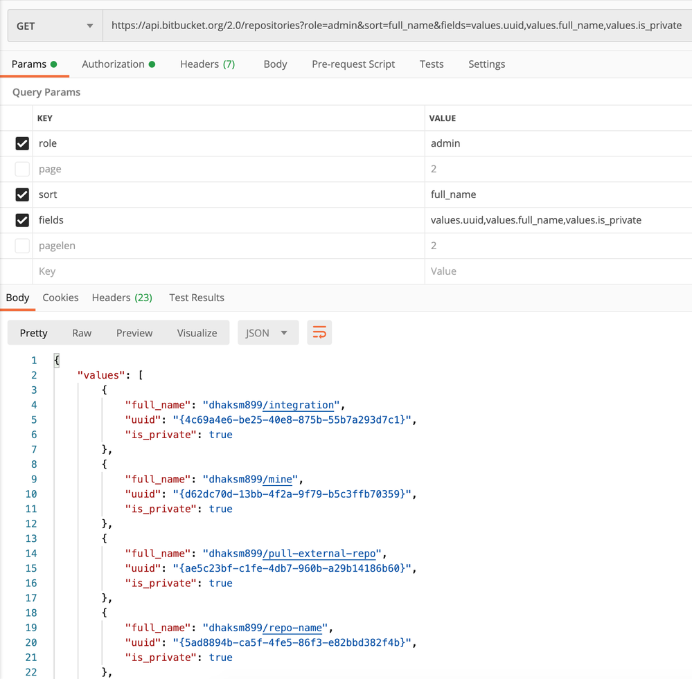The width and height of the screenshot is (692, 679).
Task: Click the is_private value on line 6
Action: pyautogui.click(x=221, y=435)
